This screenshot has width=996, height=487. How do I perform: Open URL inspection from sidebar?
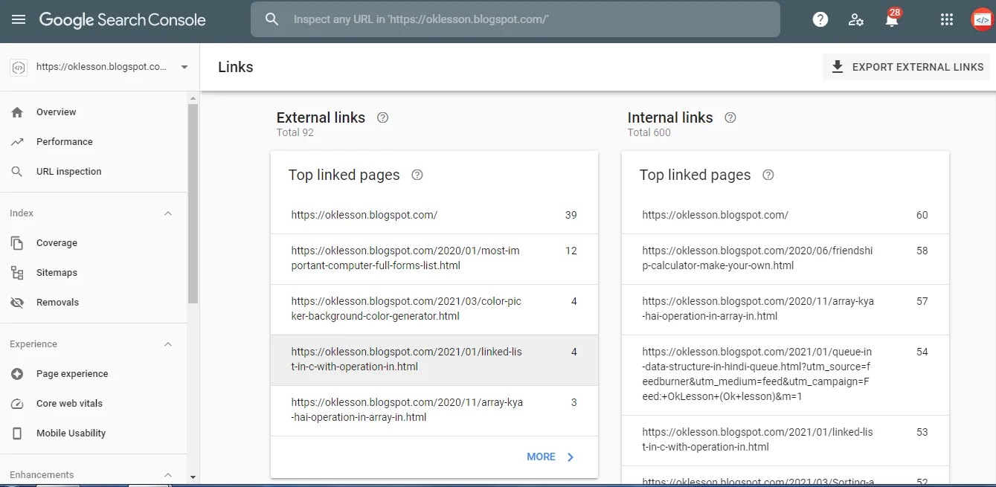point(94,172)
